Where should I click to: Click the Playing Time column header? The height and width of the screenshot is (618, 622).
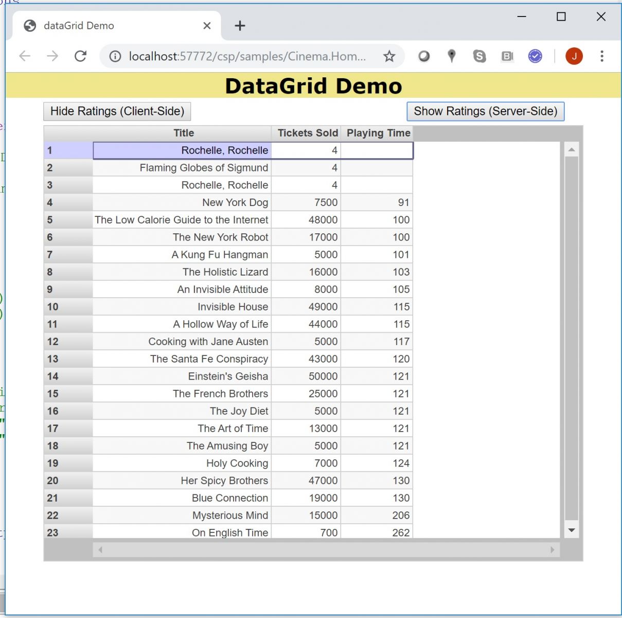[x=378, y=133]
